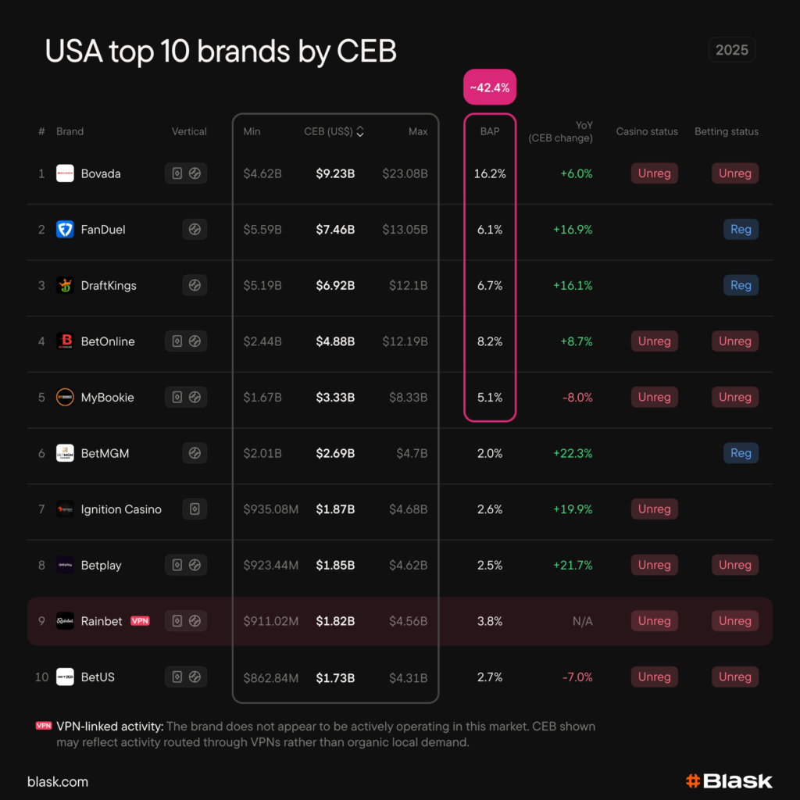This screenshot has width=800, height=800.
Task: Open the blask.com link
Action: coord(58,781)
